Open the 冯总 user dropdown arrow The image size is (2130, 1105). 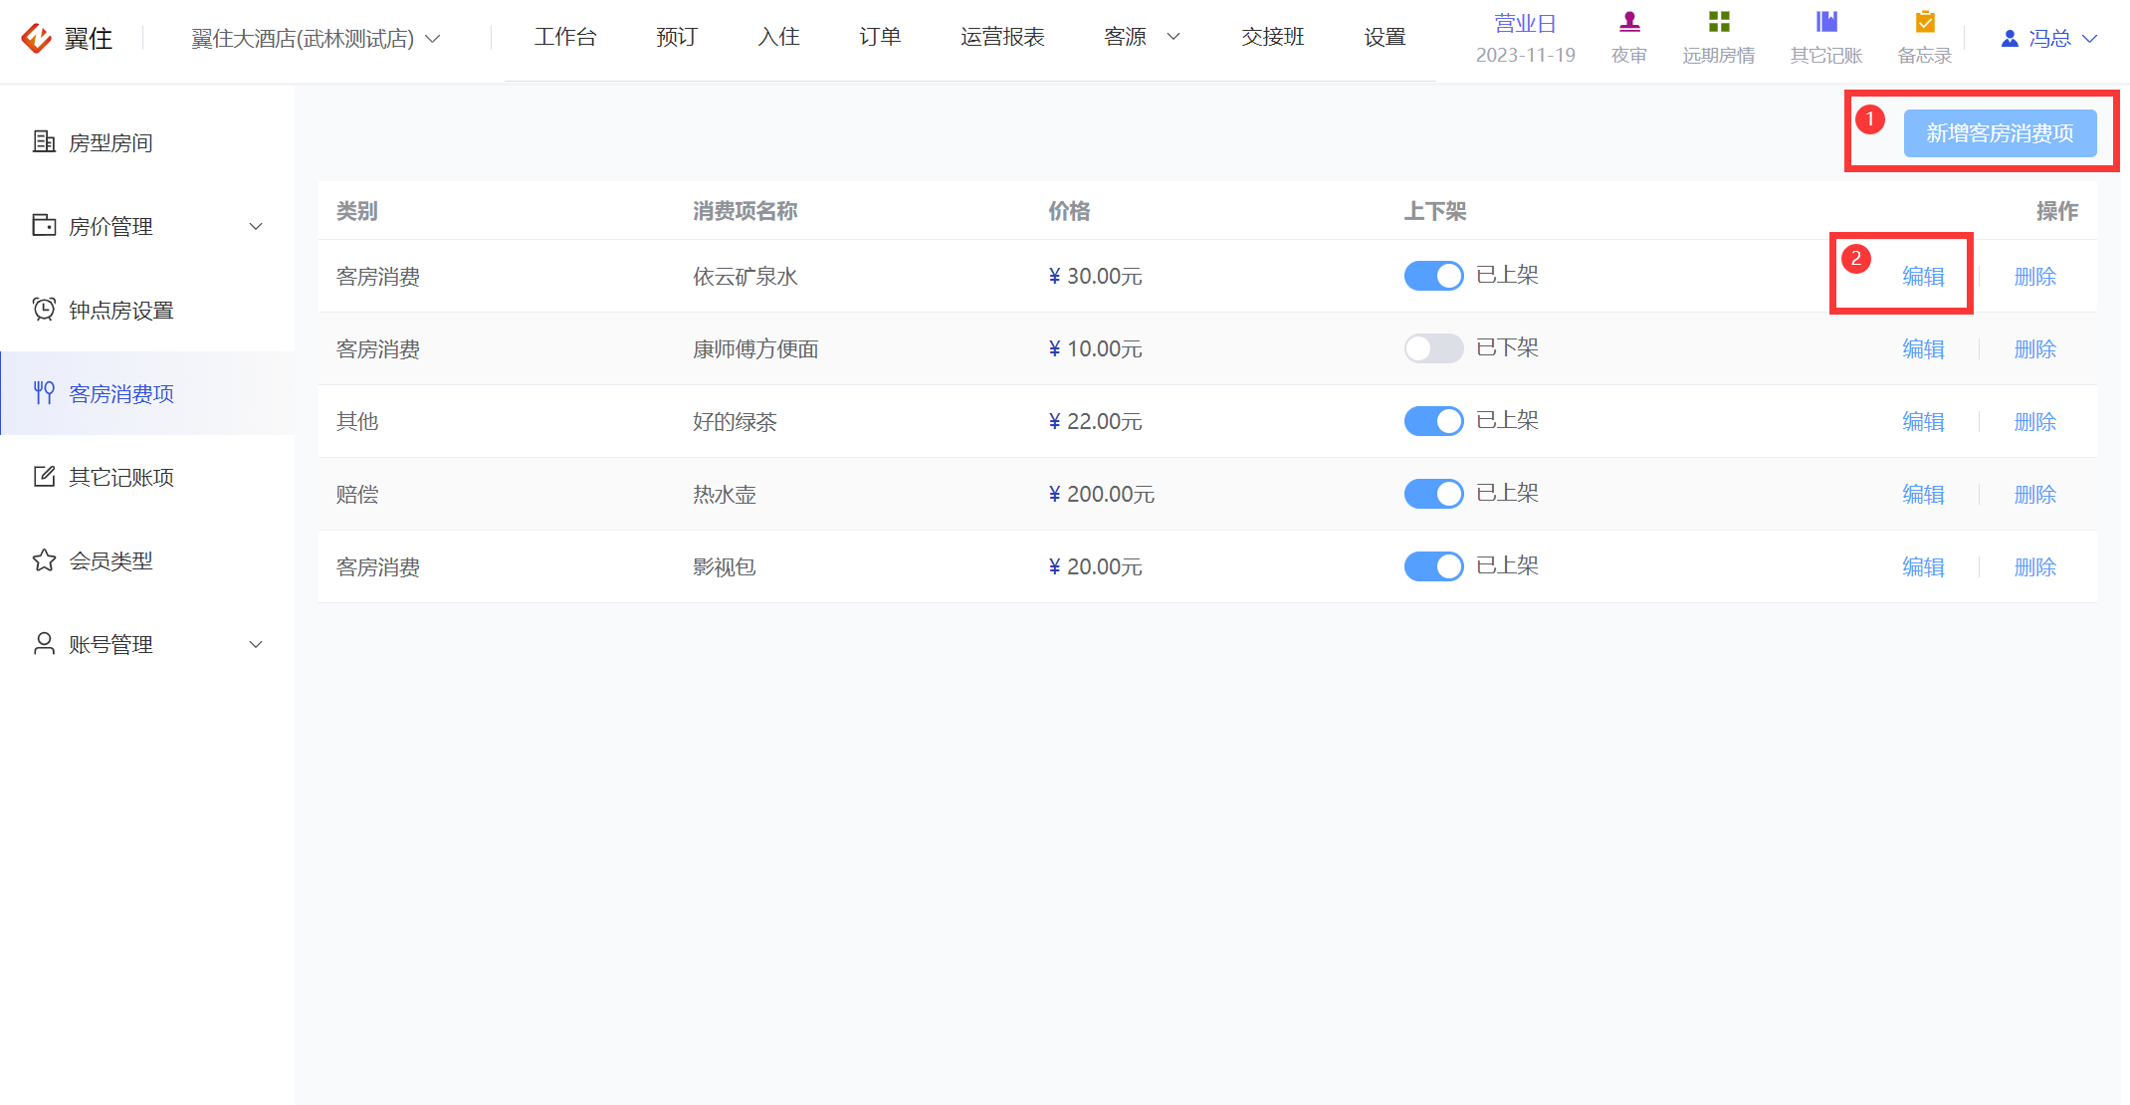tap(2090, 39)
